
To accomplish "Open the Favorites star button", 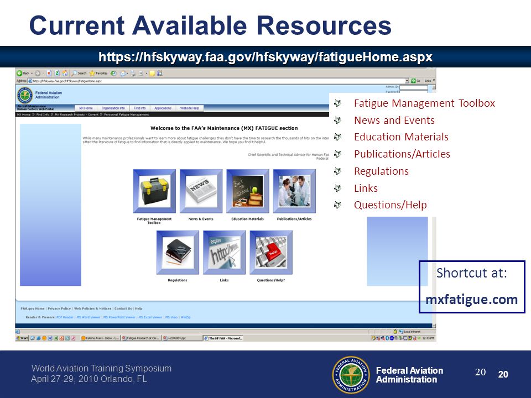I will 98,73.
